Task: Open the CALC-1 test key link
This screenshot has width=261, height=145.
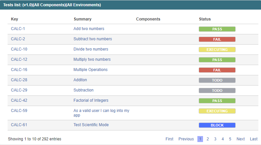Action: point(18,29)
